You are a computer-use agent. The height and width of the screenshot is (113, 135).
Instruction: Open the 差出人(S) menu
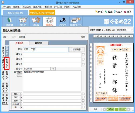(x=38, y=7)
